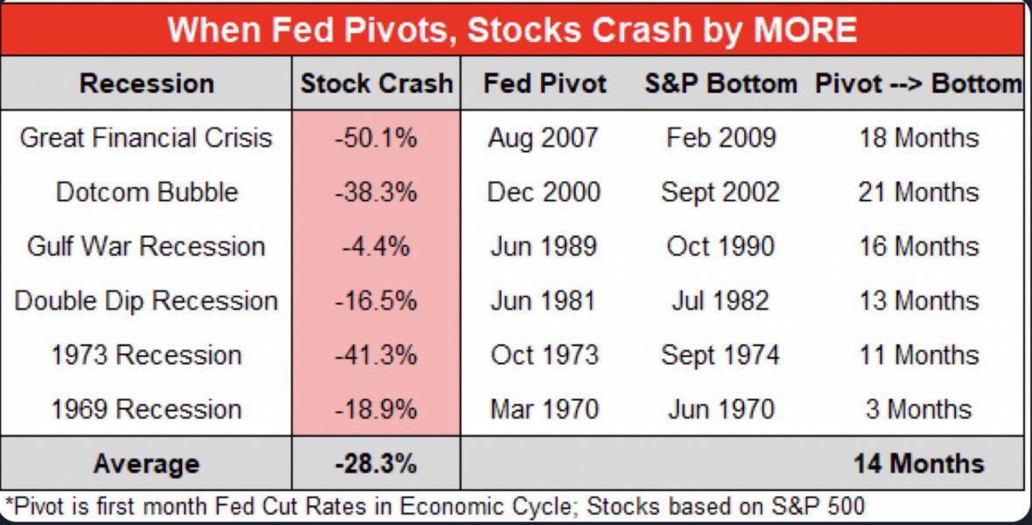1032x525 pixels.
Task: Click the -28.3% average stock crash cell
Action: tap(376, 463)
